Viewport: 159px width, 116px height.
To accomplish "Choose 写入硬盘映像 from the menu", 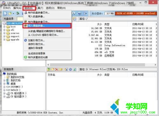I will pyautogui.click(x=47, y=26).
